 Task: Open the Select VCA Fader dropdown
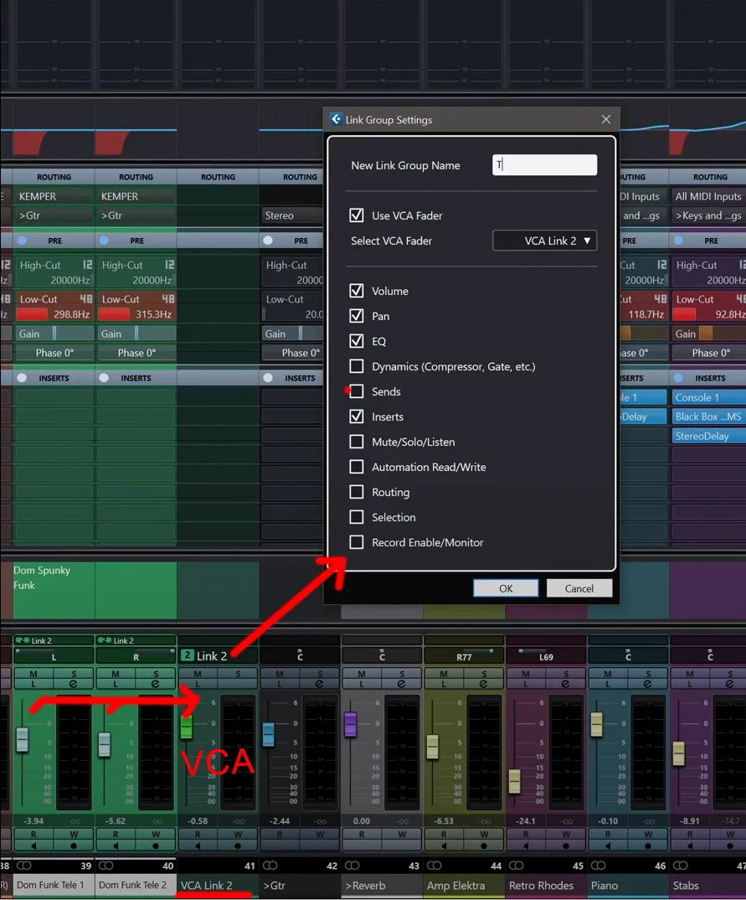pos(544,241)
